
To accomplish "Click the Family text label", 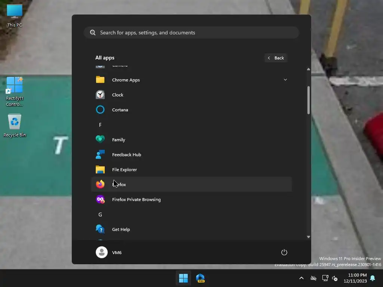I will point(119,140).
